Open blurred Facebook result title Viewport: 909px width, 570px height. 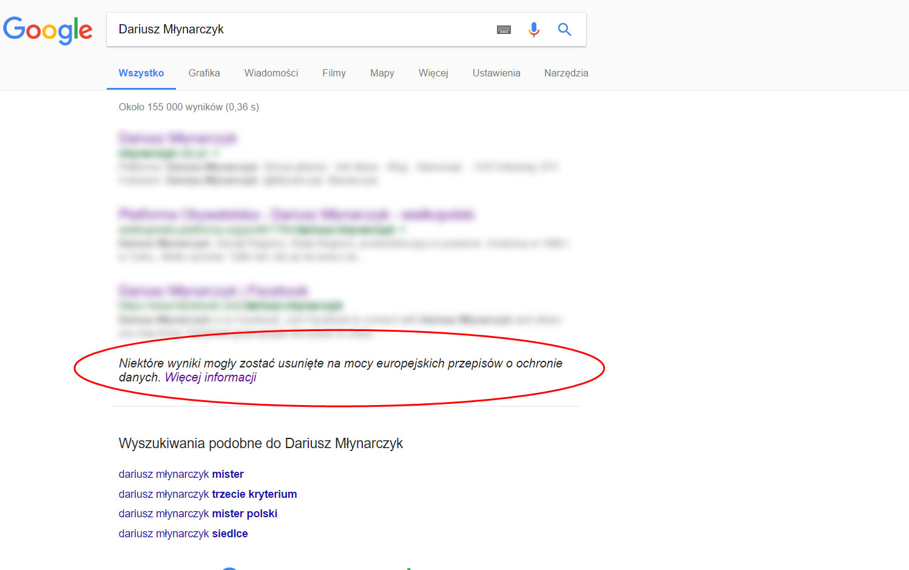214,290
